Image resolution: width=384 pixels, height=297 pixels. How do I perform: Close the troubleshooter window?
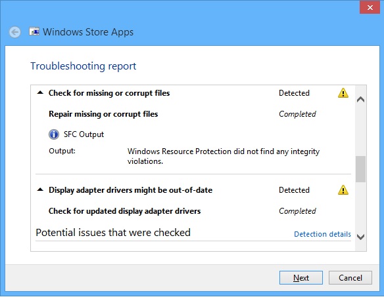point(370,8)
